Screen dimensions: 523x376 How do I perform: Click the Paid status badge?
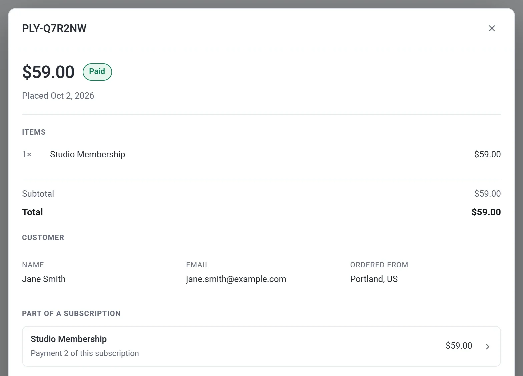[97, 72]
